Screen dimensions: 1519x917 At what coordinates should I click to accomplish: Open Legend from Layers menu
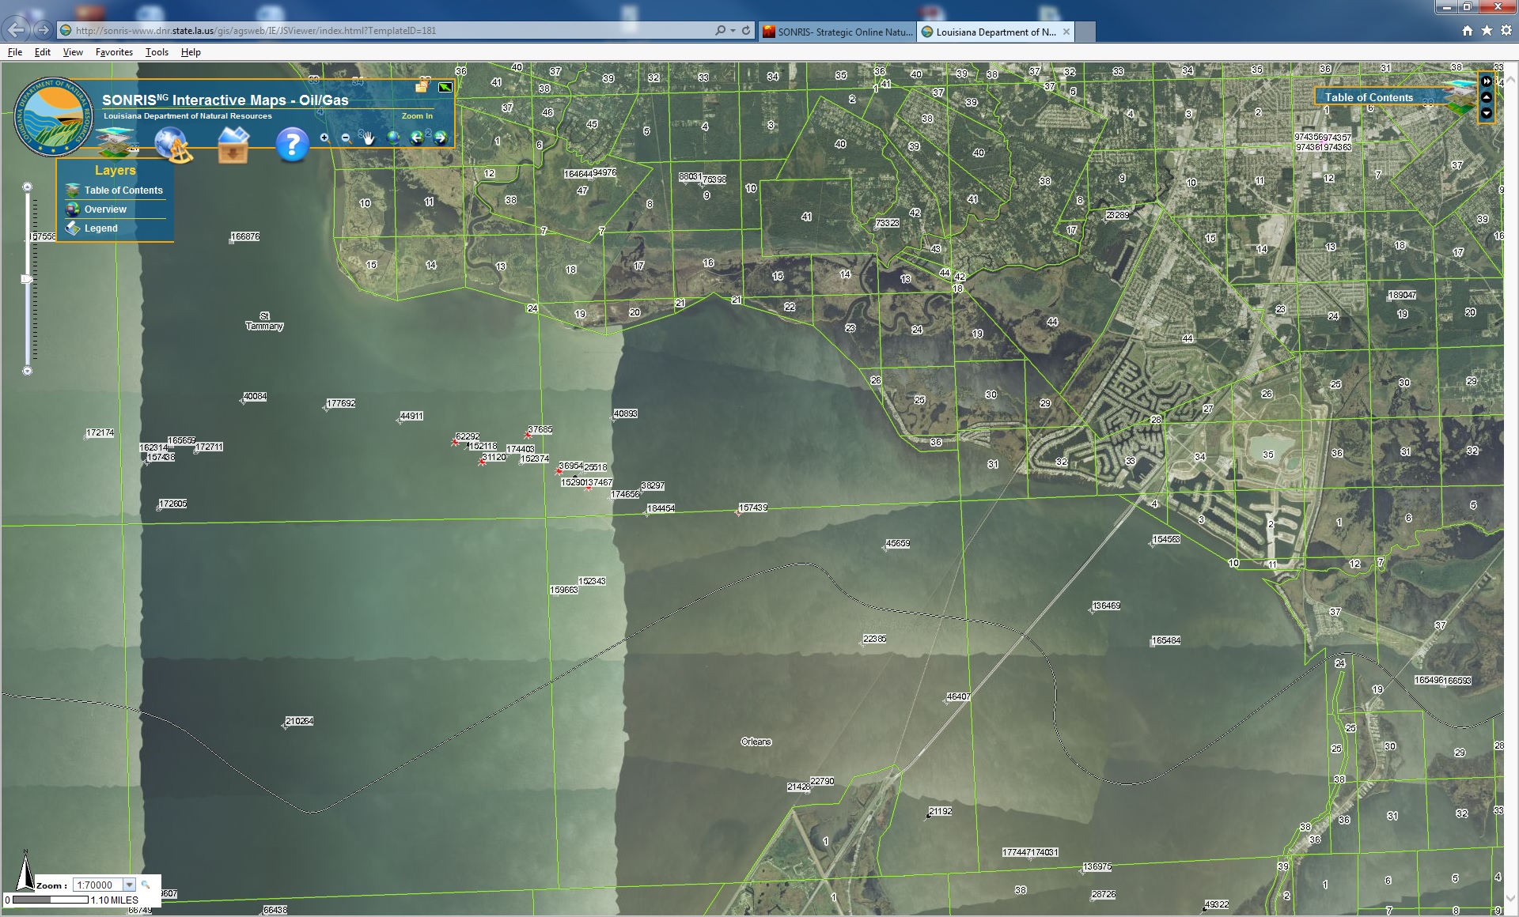pos(100,228)
